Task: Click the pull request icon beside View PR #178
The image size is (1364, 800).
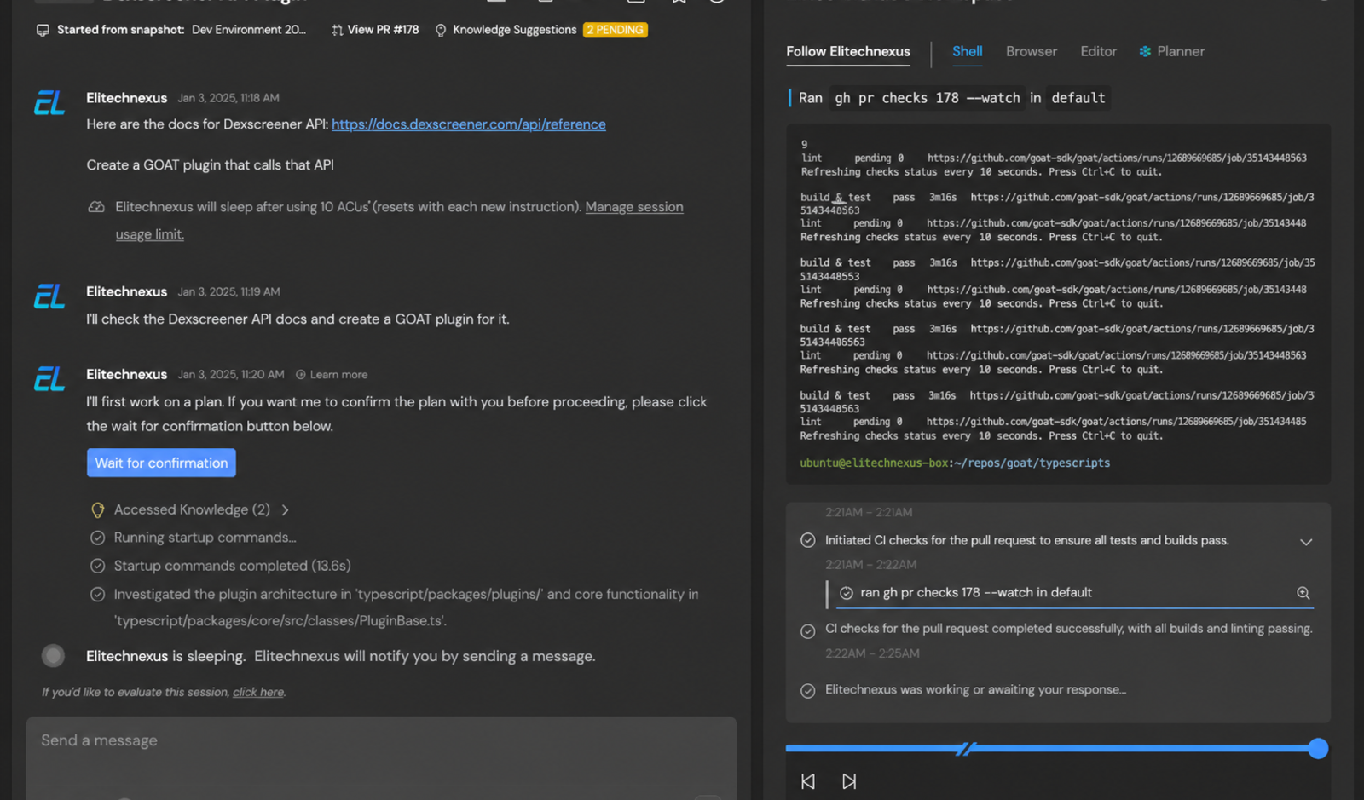Action: pos(338,30)
